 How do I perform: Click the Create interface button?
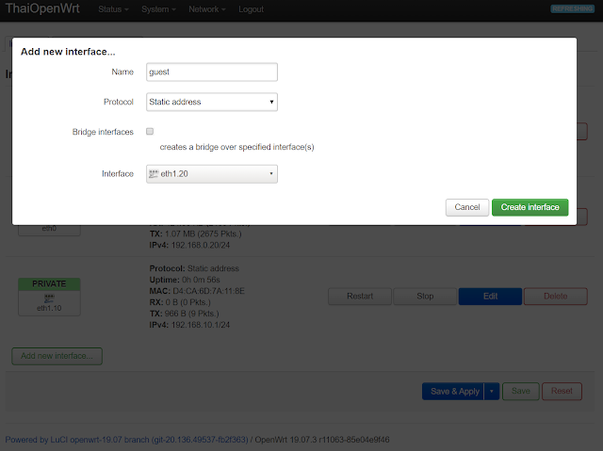[x=530, y=207]
